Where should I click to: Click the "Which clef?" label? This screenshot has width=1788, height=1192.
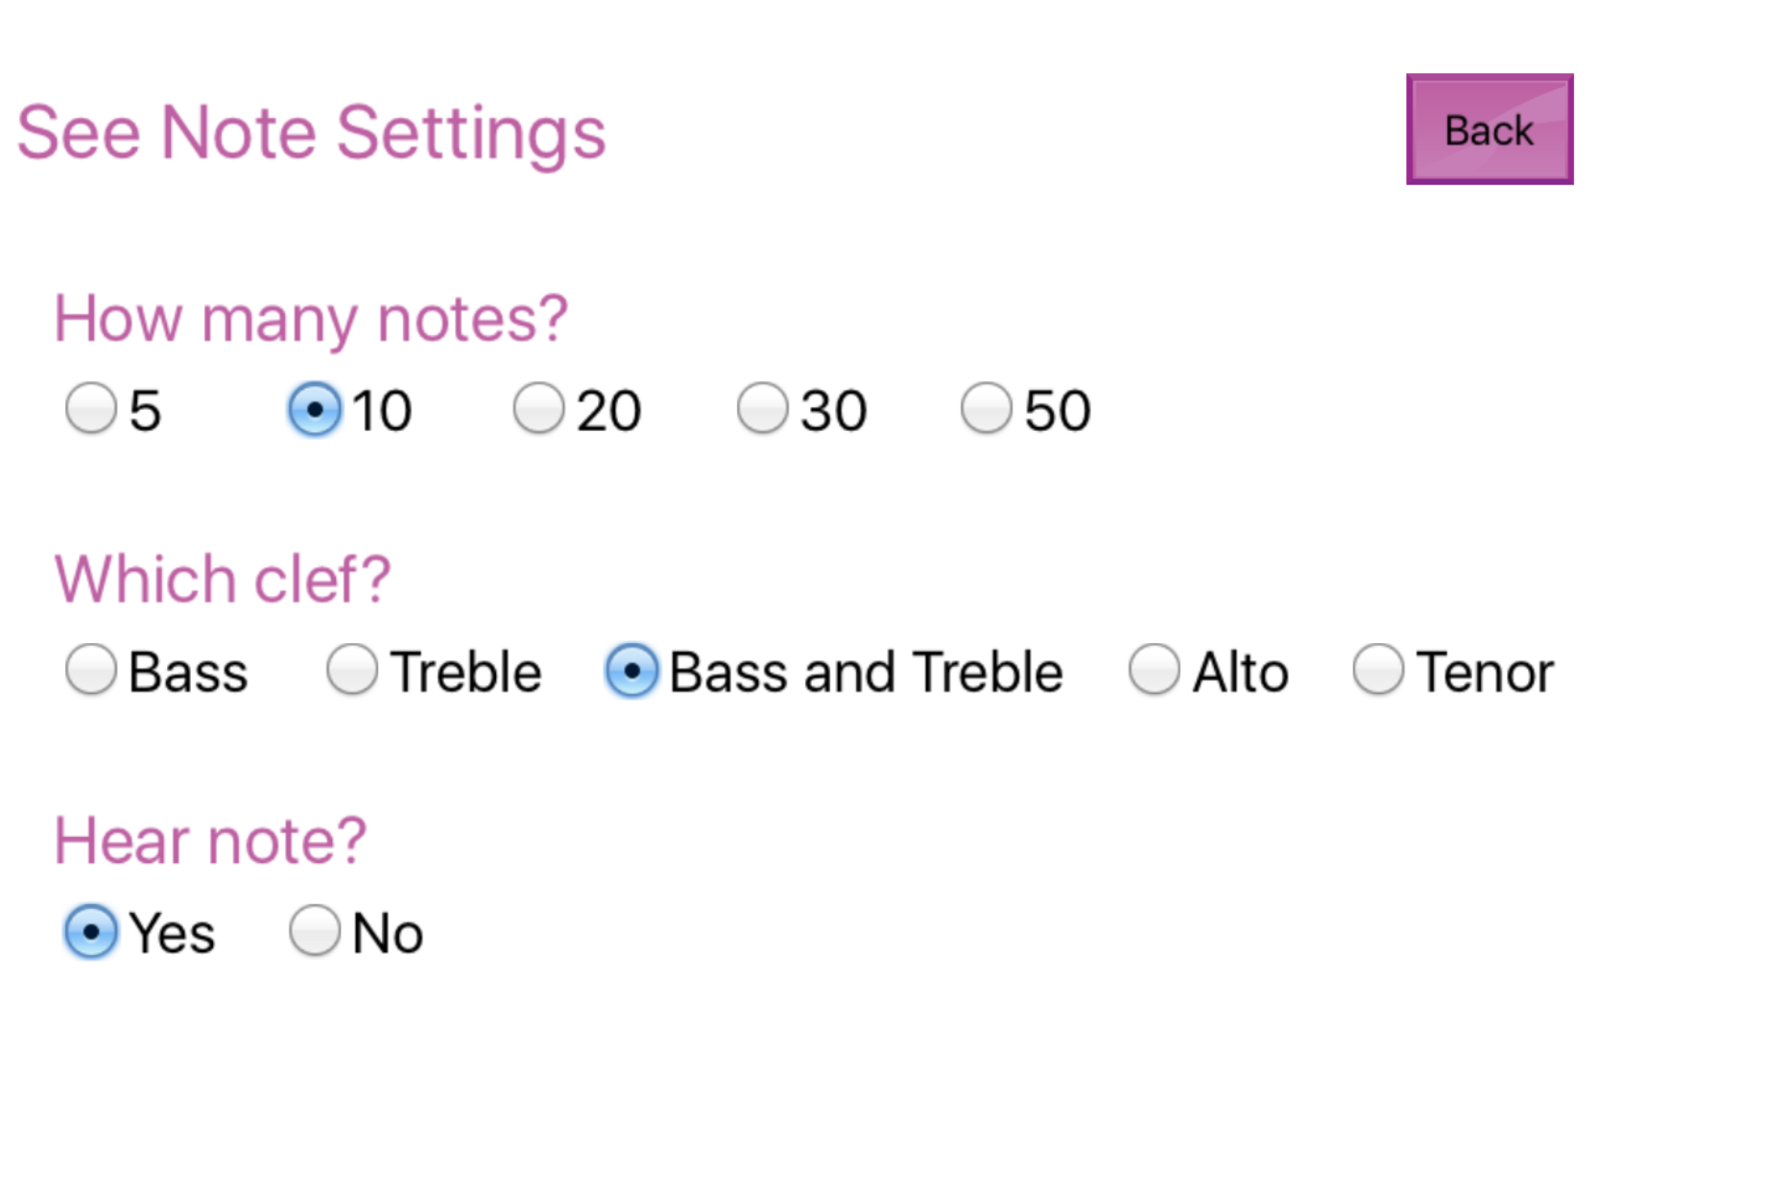(x=223, y=580)
